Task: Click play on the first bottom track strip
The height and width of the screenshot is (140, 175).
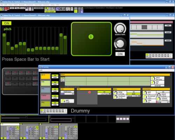Action: (3, 138)
